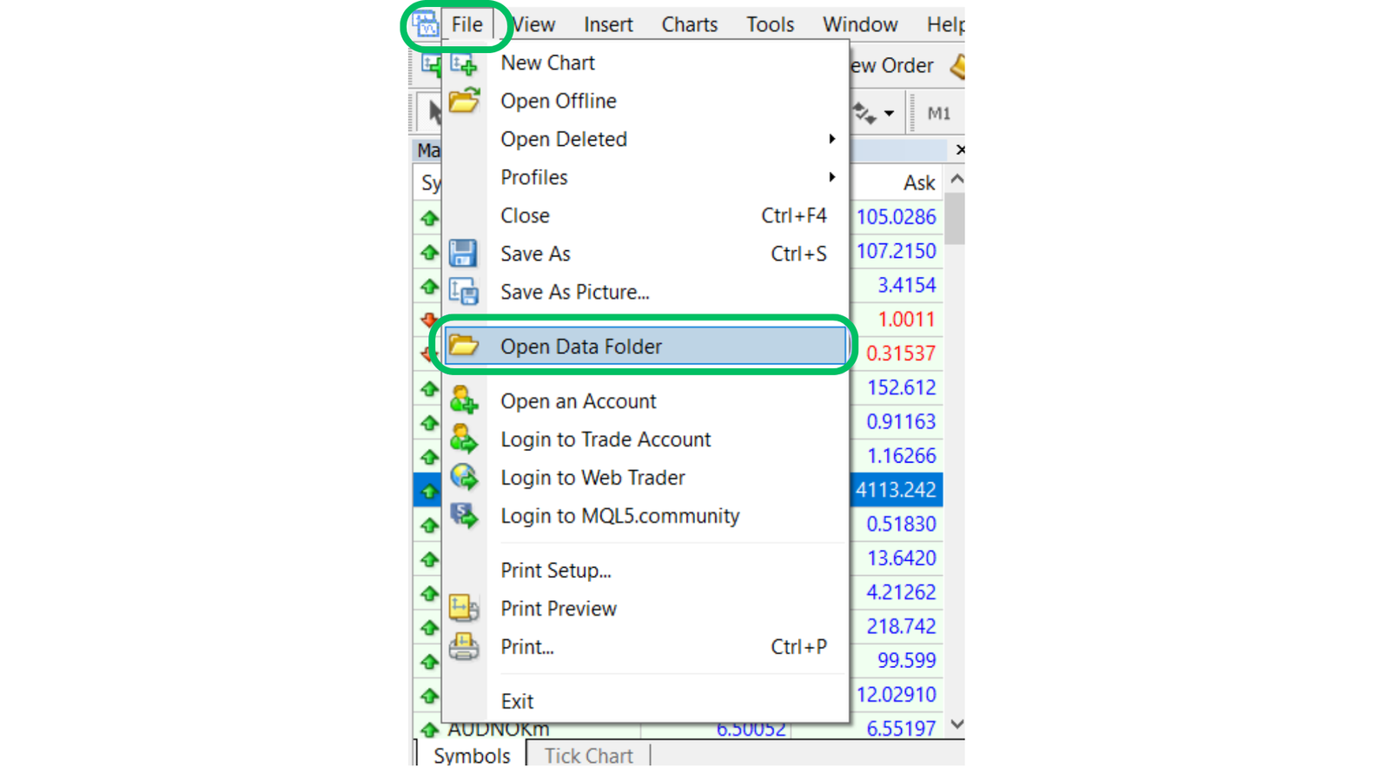The height and width of the screenshot is (780, 1390).
Task: Click the New Chart icon in File menu
Action: (x=463, y=63)
